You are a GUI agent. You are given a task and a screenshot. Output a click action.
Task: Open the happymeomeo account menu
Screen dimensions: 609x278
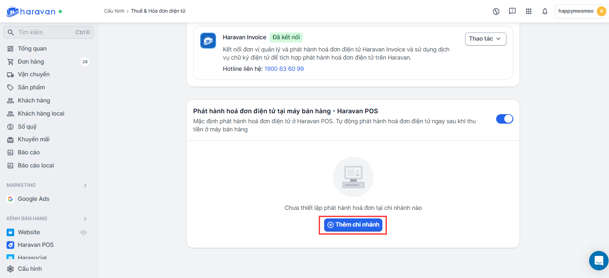(x=582, y=11)
